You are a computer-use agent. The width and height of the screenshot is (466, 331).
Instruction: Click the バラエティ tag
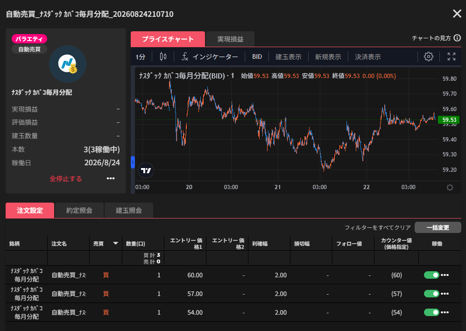(29, 39)
